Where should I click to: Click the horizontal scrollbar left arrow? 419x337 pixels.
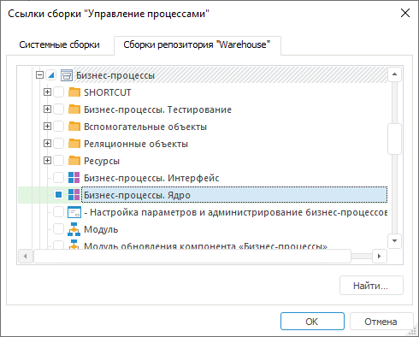(x=26, y=256)
